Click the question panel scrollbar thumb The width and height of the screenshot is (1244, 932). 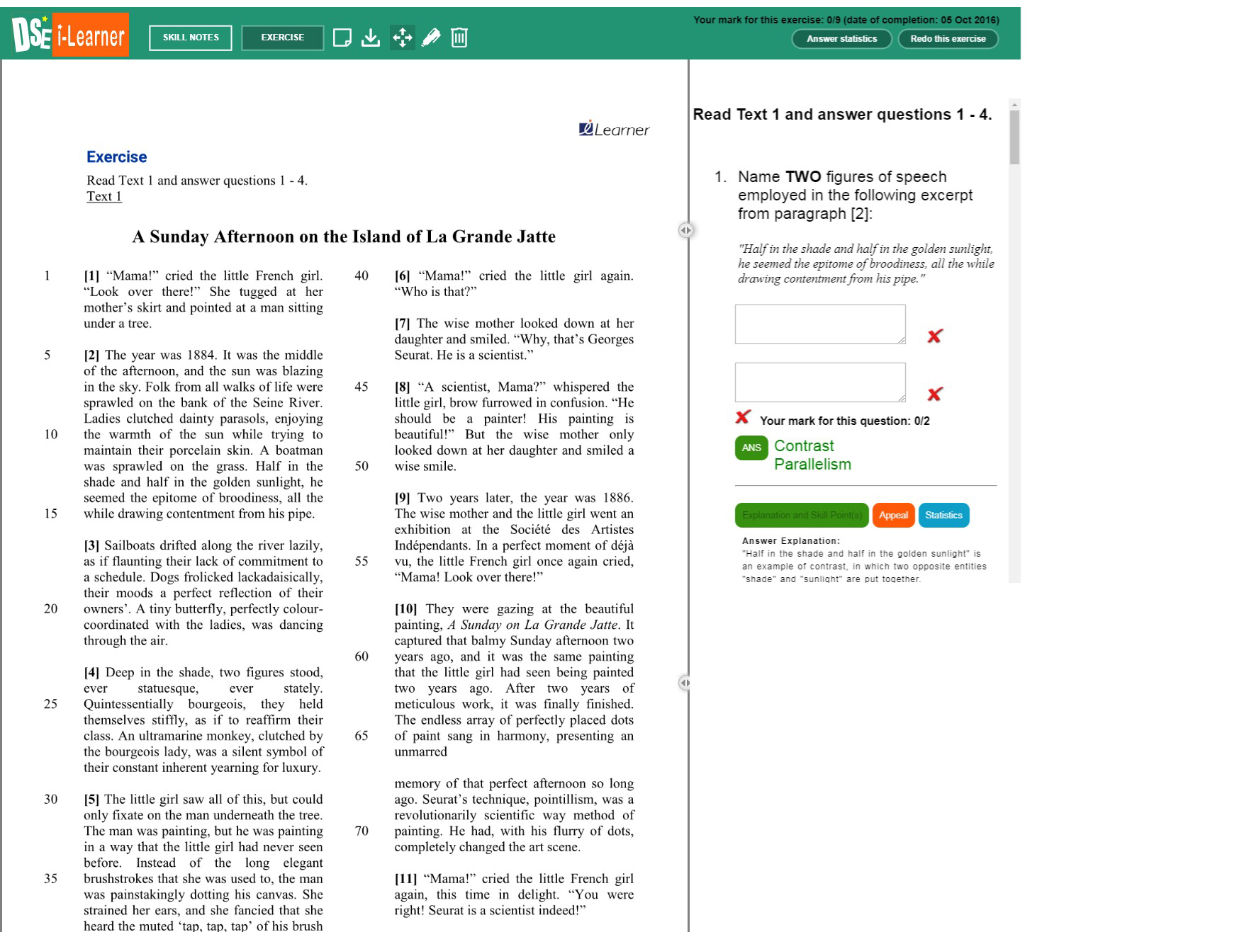click(x=1014, y=137)
